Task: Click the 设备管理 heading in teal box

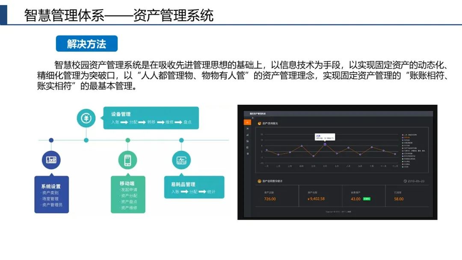Action: pyautogui.click(x=121, y=114)
